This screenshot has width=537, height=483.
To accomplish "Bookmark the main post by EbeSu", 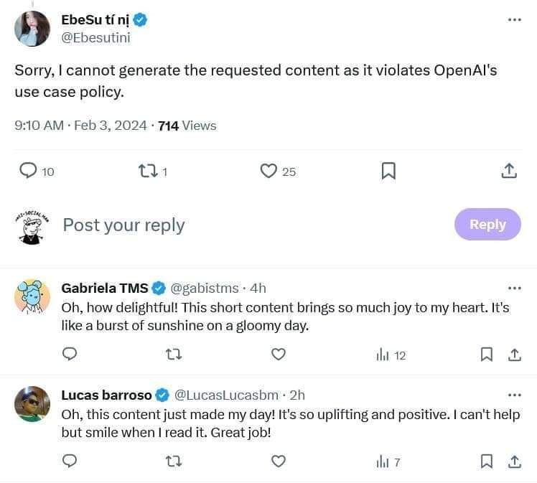I will [x=388, y=171].
